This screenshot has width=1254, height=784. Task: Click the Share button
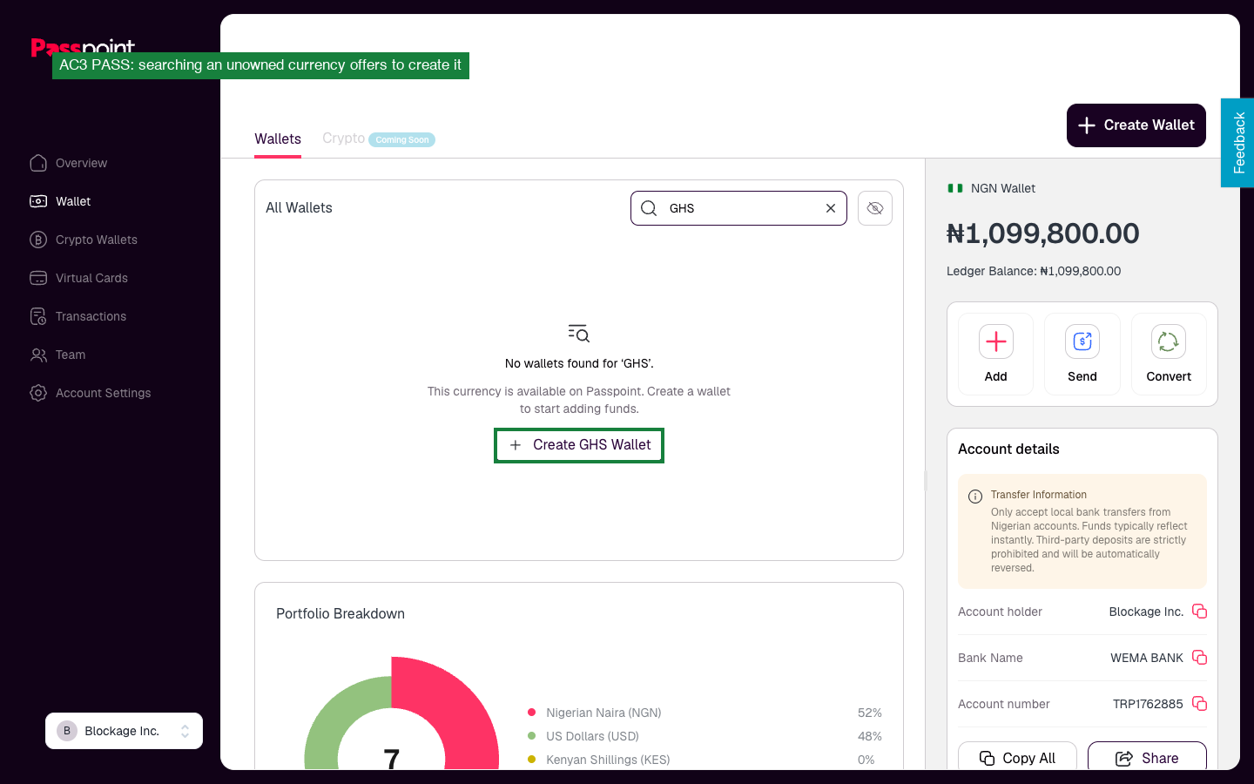[x=1147, y=756]
